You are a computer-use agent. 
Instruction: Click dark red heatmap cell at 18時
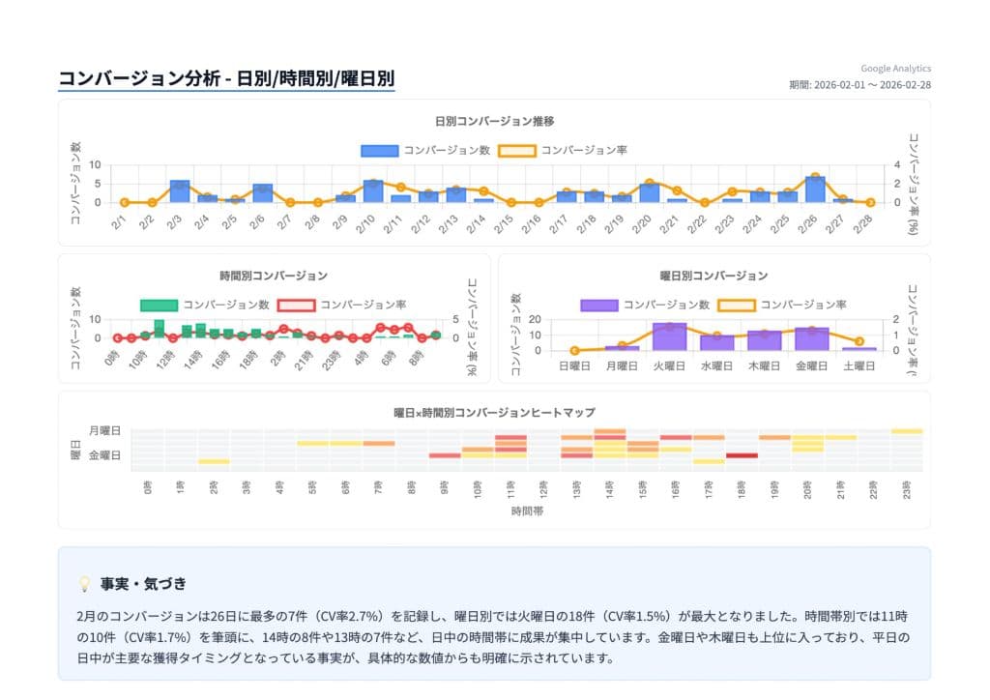(x=742, y=455)
